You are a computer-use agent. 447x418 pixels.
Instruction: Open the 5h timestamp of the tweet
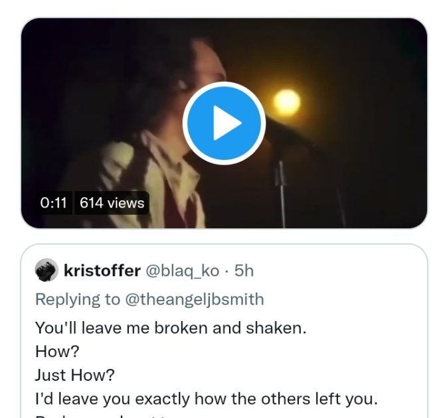point(244,271)
